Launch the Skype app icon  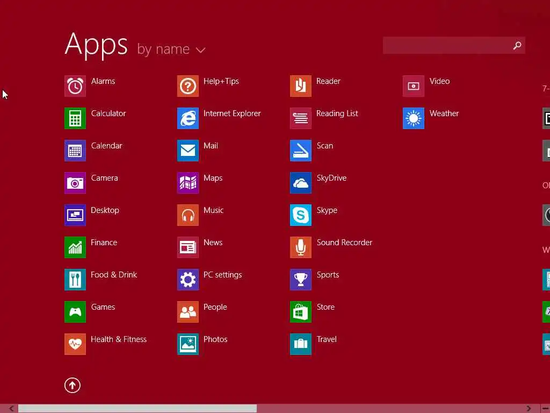[x=301, y=215]
